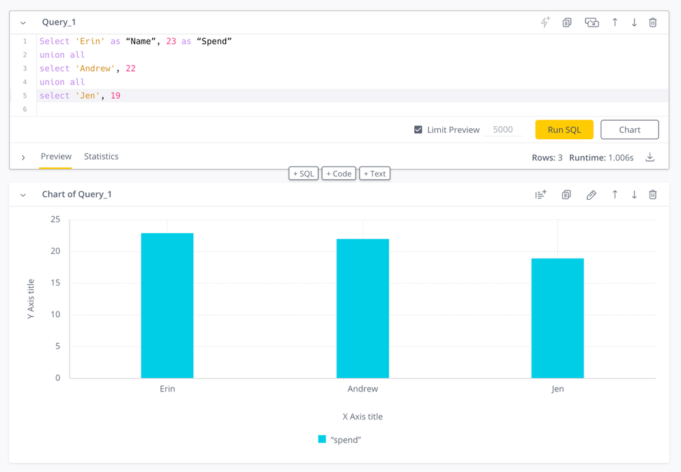Delete the Chart of Query_1 cell

coord(652,195)
